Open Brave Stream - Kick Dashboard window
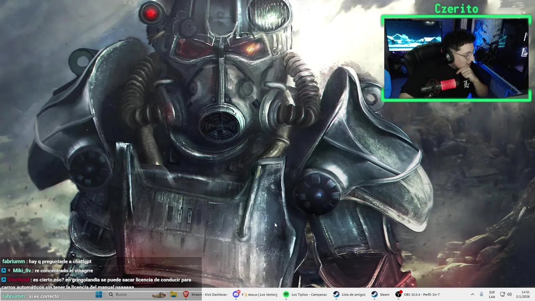Screen dimensions: 535x301 (x=205, y=294)
